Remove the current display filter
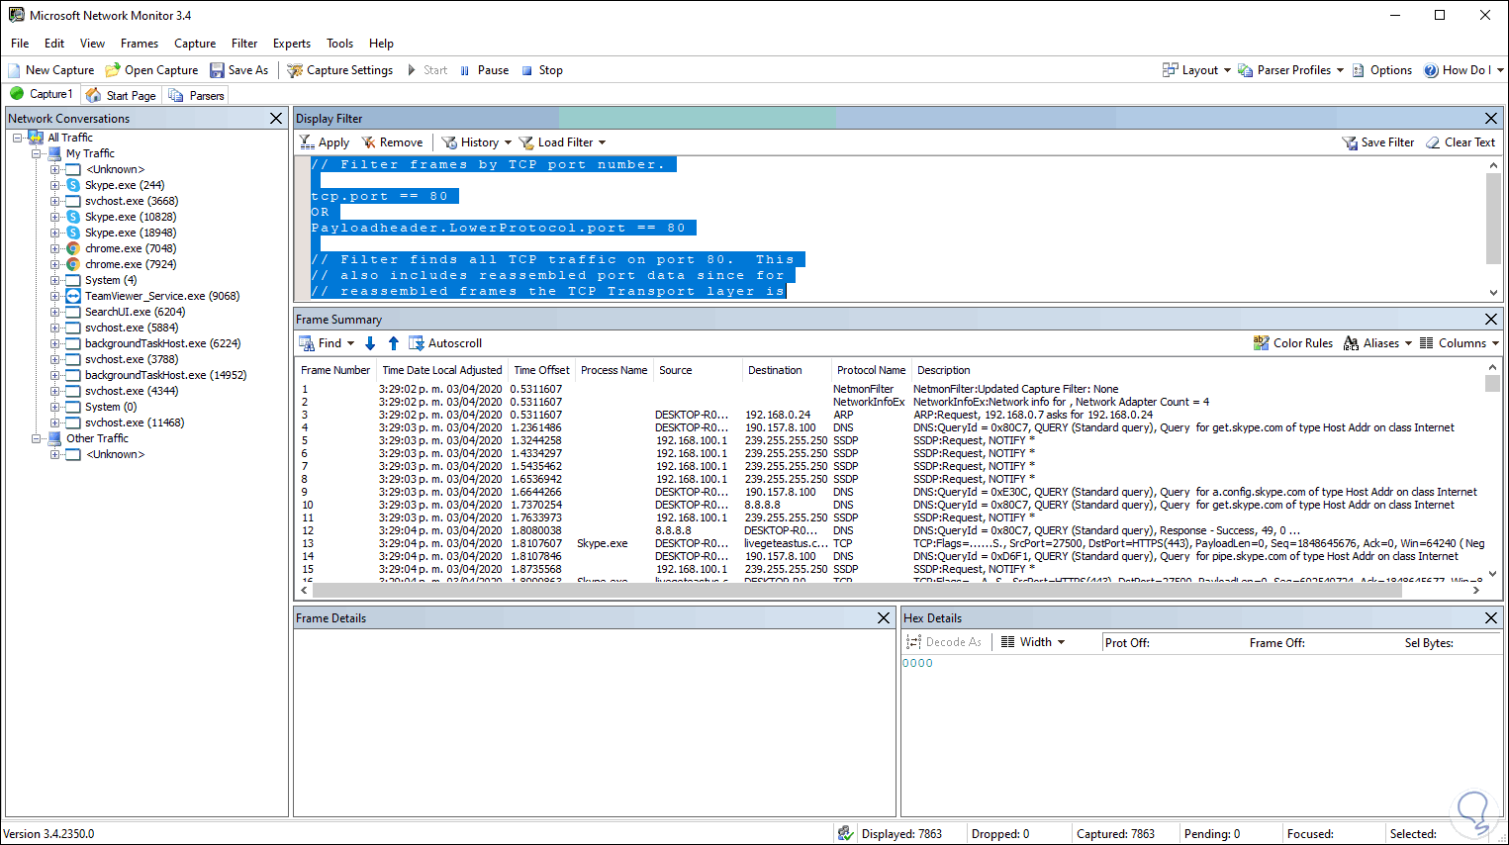The height and width of the screenshot is (845, 1509). coord(392,142)
